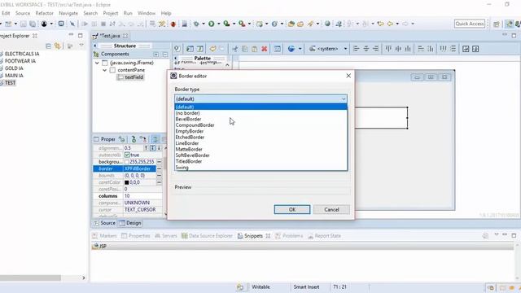The width and height of the screenshot is (521, 293).
Task: Select EtchedBorder from the border type list
Action: point(260,138)
